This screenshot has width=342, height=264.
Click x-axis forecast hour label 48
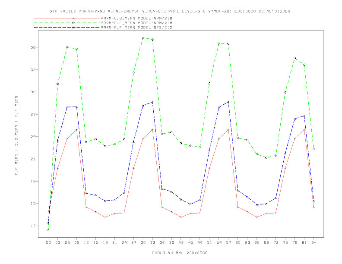point(200,242)
